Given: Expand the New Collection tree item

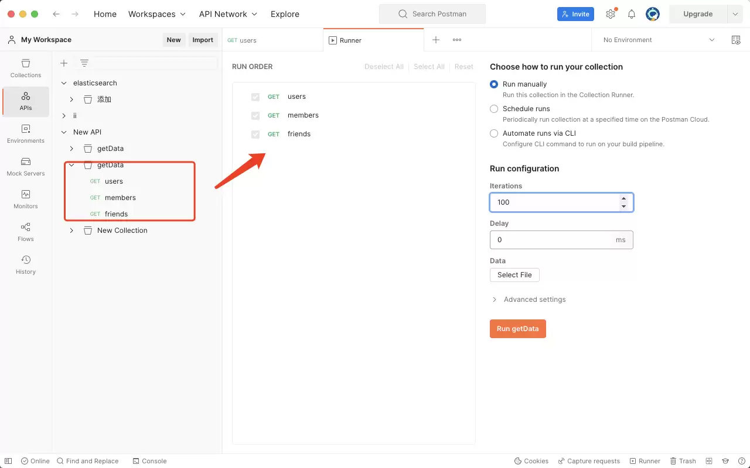Looking at the screenshot, I should tap(71, 230).
